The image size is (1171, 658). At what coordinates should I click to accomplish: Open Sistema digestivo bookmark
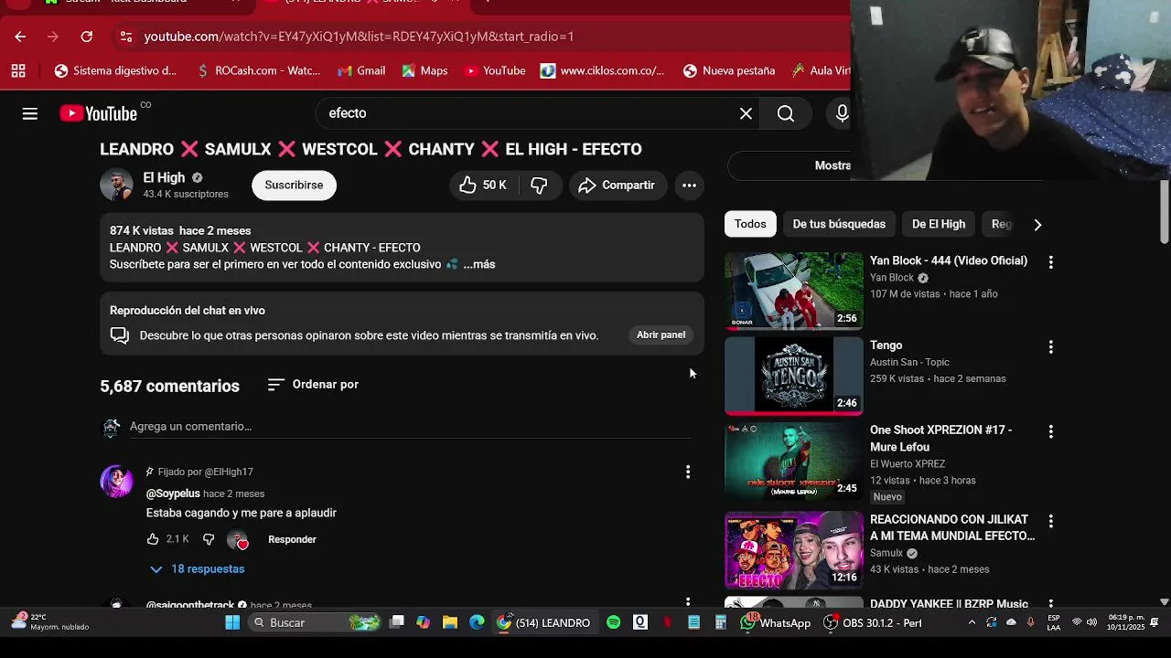(115, 70)
